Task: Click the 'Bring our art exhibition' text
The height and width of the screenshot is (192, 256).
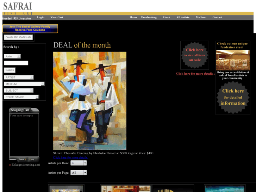Action: 233,75
